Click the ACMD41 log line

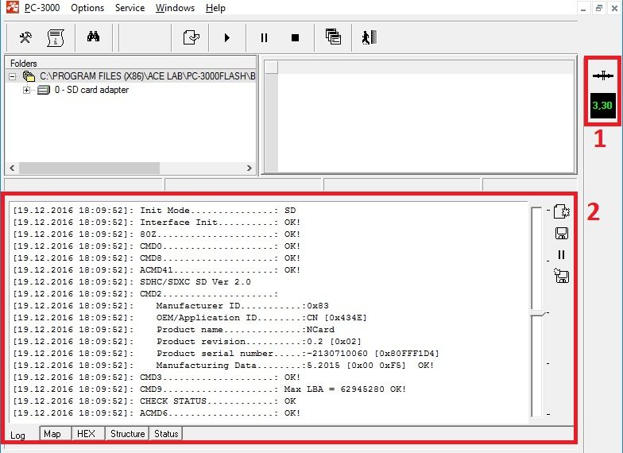pyautogui.click(x=157, y=270)
